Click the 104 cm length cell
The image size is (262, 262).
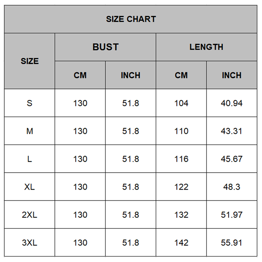coord(181,103)
